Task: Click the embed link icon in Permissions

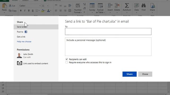Action: point(19,63)
